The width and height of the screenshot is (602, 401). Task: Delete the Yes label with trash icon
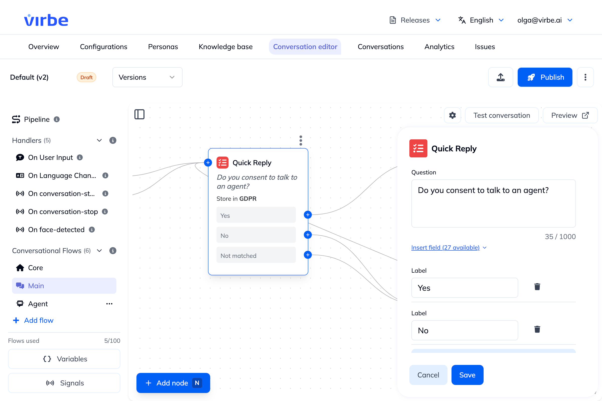tap(537, 287)
